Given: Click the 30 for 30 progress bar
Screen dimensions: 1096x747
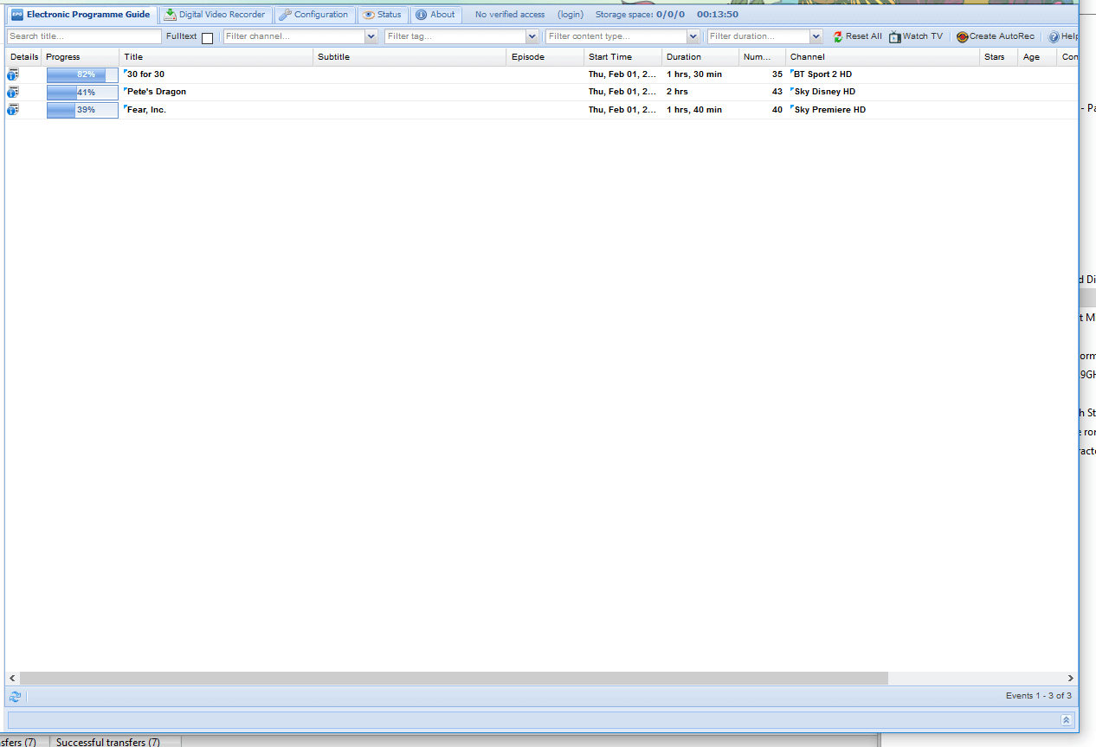Looking at the screenshot, I should coord(82,74).
